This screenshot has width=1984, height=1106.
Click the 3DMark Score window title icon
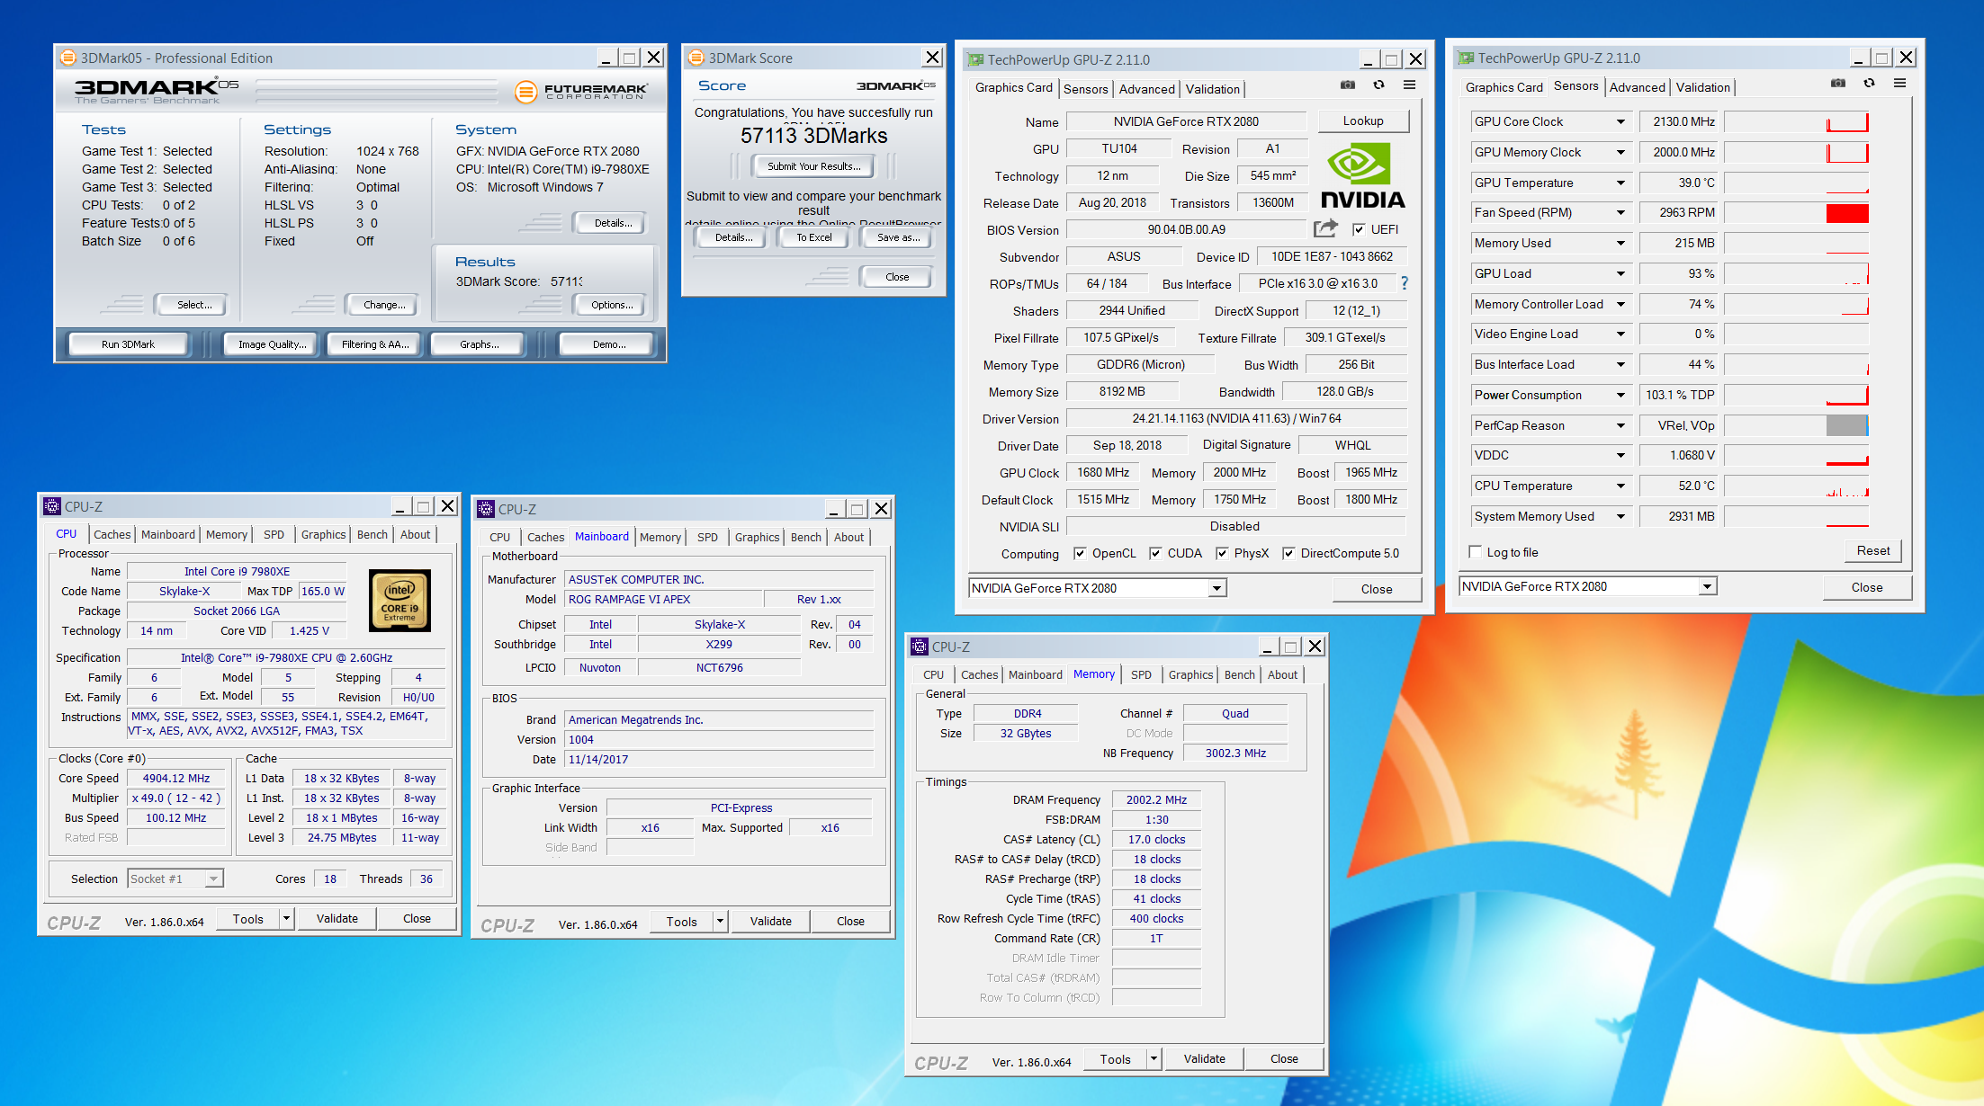point(696,58)
